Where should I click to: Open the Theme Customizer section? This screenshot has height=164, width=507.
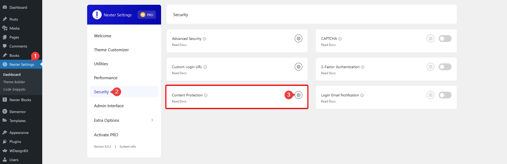111,50
